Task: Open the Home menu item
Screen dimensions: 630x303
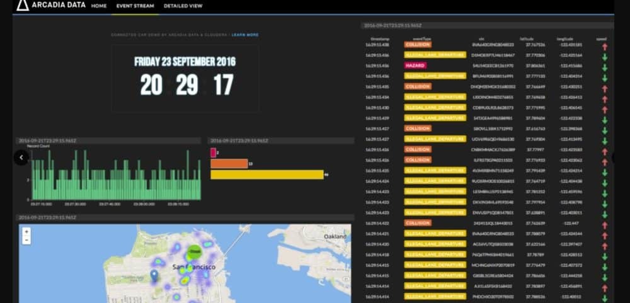Action: (x=99, y=6)
